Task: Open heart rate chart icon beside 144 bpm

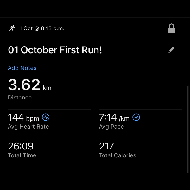Action: [46, 117]
